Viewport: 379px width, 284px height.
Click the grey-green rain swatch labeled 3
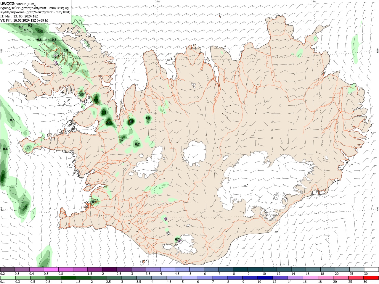click(129, 278)
